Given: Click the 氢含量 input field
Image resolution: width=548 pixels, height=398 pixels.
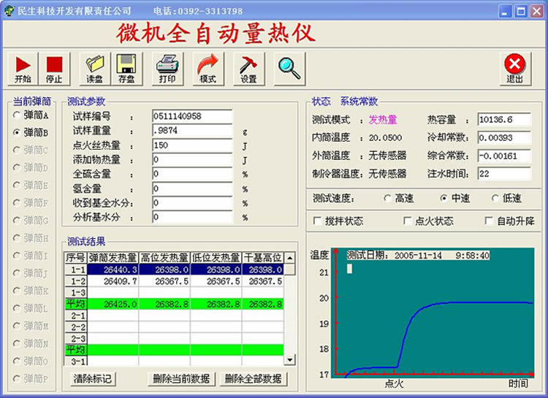Looking at the screenshot, I should point(192,188).
